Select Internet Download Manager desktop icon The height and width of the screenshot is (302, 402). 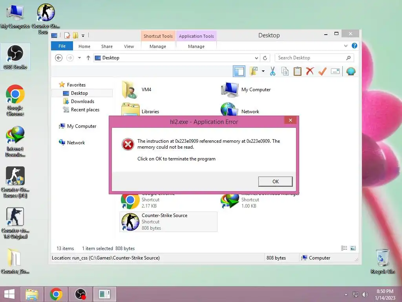pyautogui.click(x=15, y=141)
